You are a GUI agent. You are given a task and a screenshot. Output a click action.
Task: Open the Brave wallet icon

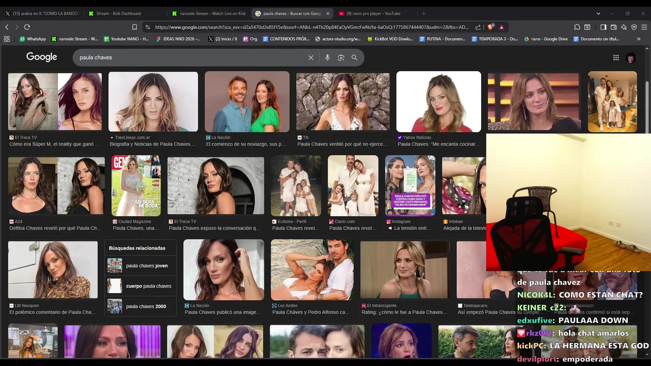pyautogui.click(x=613, y=27)
